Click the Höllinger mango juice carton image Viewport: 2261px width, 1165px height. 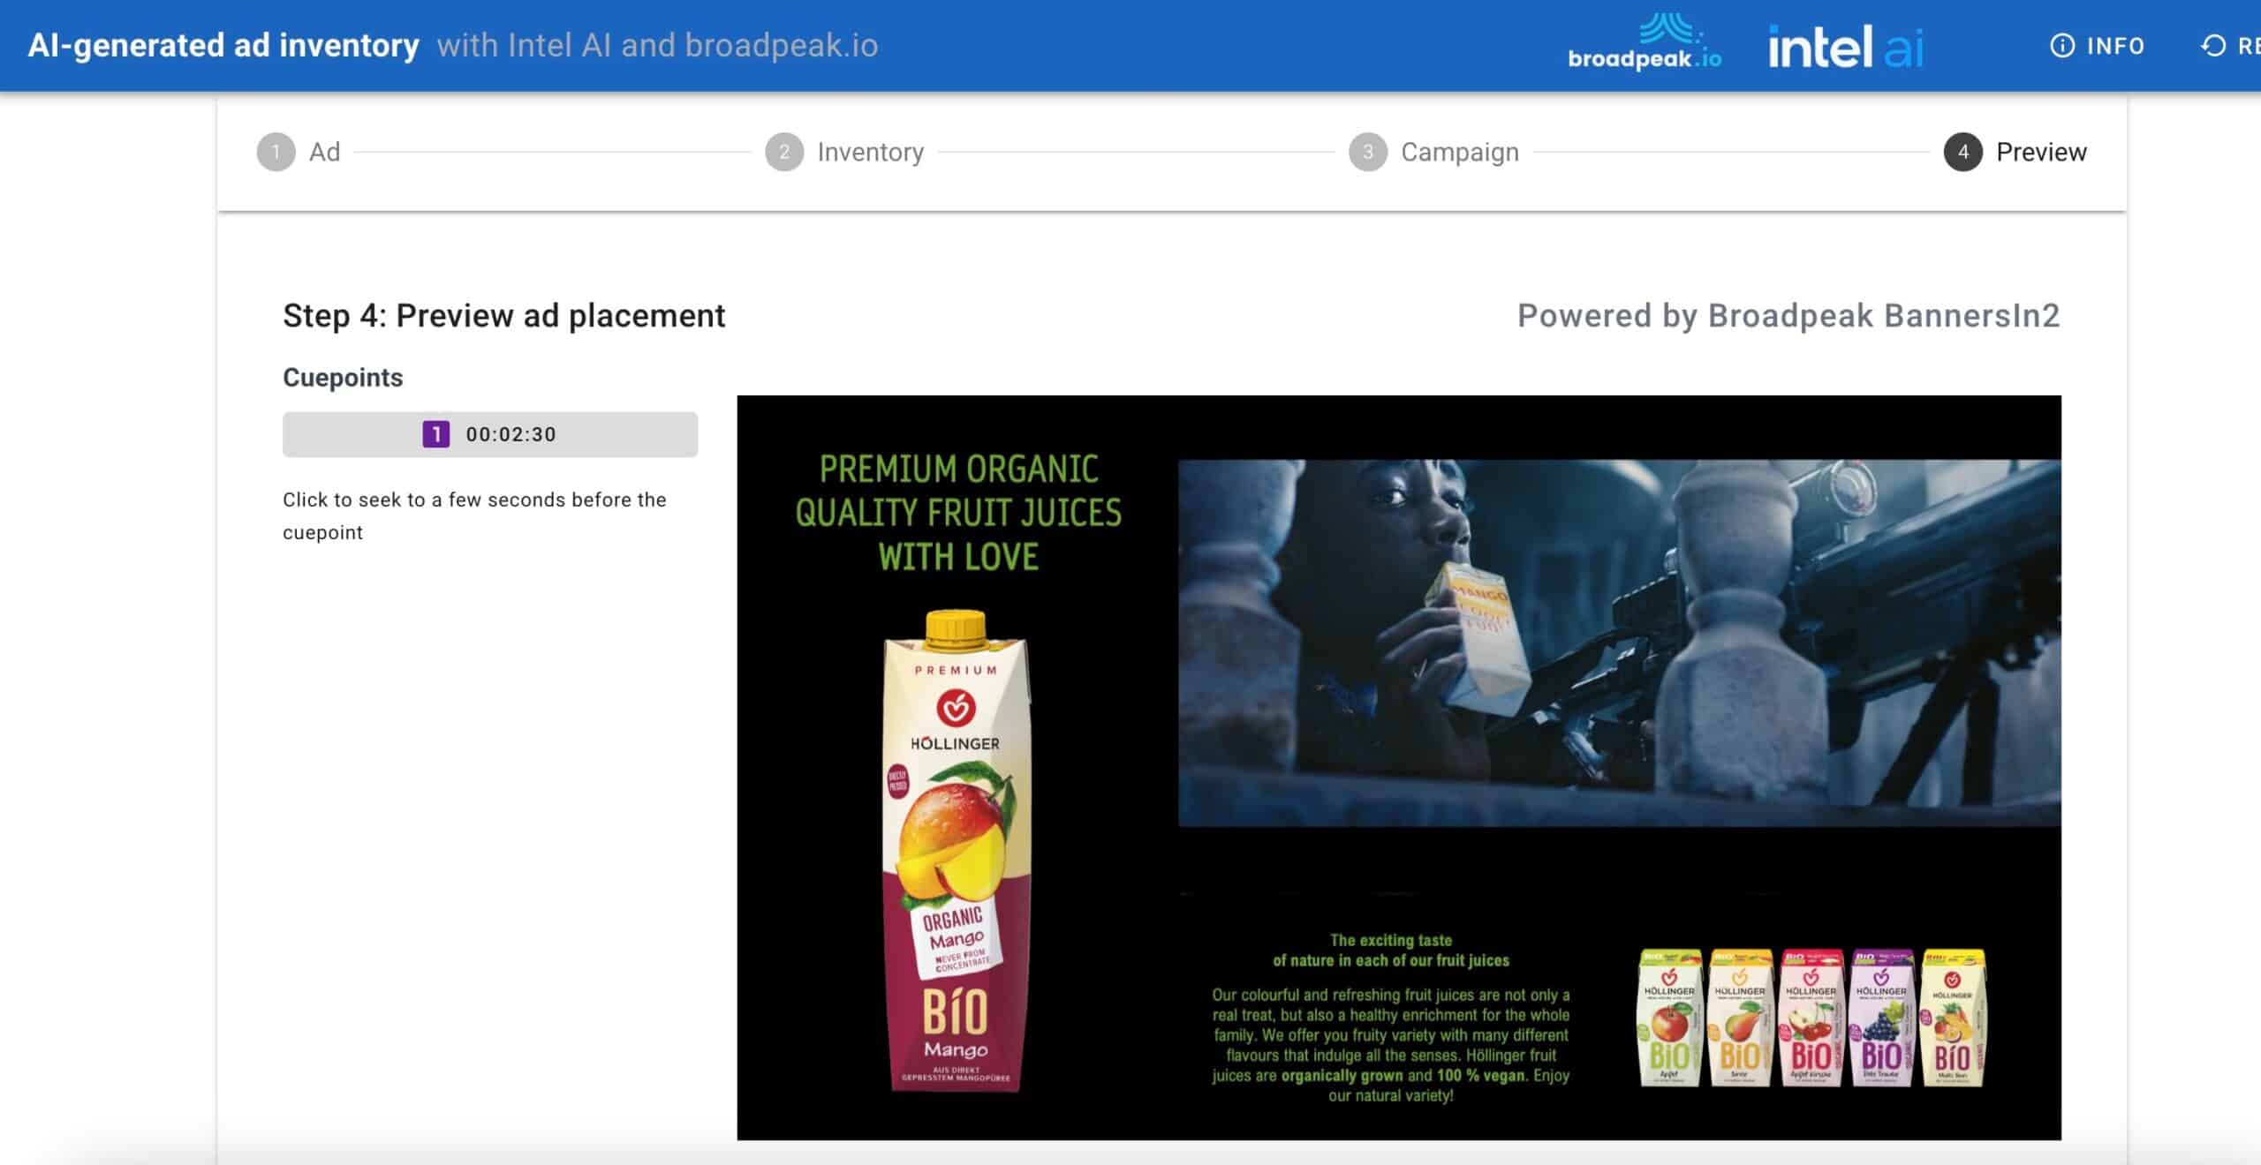click(x=957, y=851)
